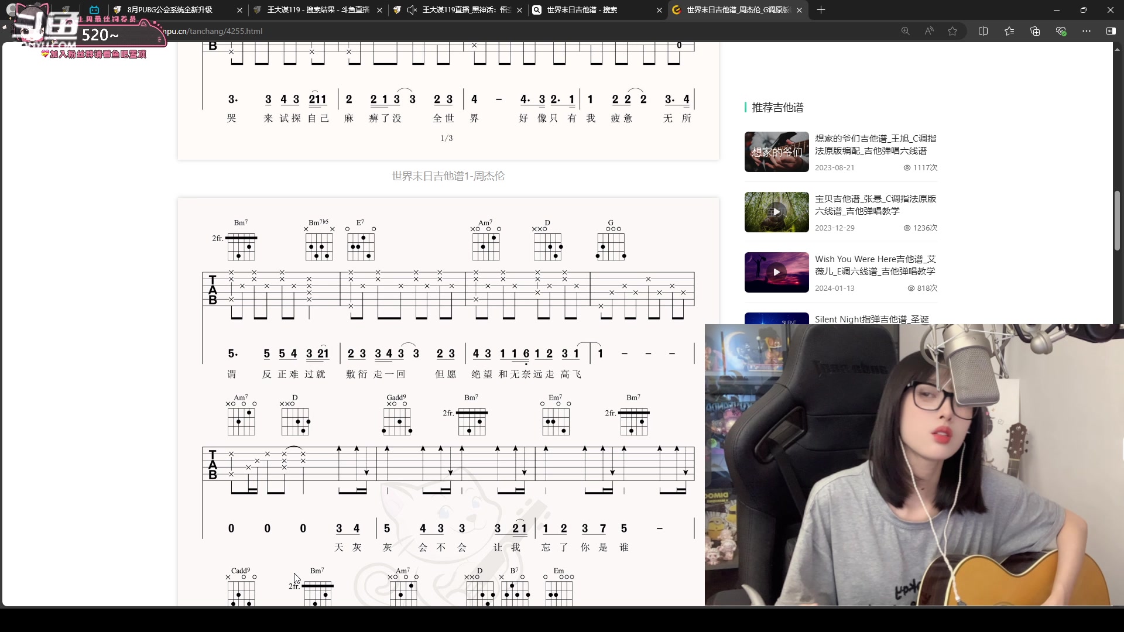1124x632 pixels.
Task: Open the 宝贝吉他谱_张悬_C调指法原版 link
Action: (875, 205)
